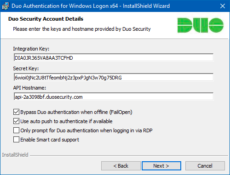This screenshot has width=230, height=175.
Task: Tick Enable Smart card support
Action: [x=16, y=140]
